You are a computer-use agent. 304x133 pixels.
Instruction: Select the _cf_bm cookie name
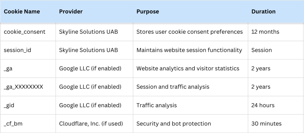(x=13, y=124)
